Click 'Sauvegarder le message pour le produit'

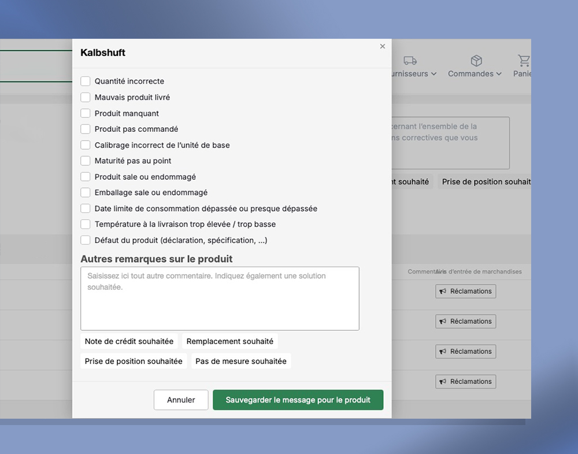pyautogui.click(x=298, y=400)
